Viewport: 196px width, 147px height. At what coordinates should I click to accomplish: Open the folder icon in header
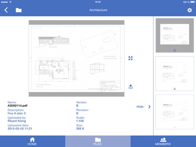[x=19, y=10]
